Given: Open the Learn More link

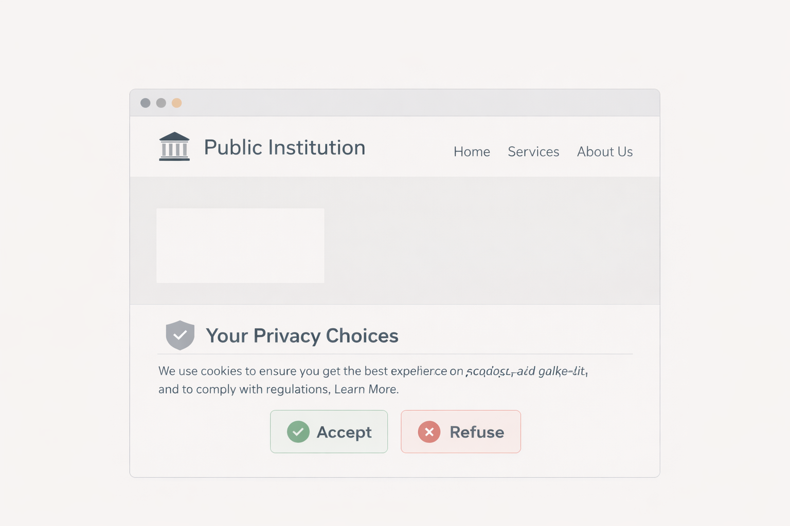Looking at the screenshot, I should [x=366, y=389].
